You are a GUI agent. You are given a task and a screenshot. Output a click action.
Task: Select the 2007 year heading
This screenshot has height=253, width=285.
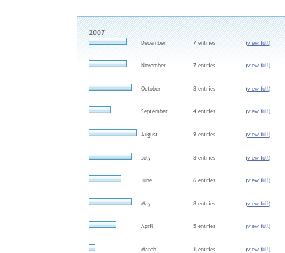pyautogui.click(x=97, y=32)
